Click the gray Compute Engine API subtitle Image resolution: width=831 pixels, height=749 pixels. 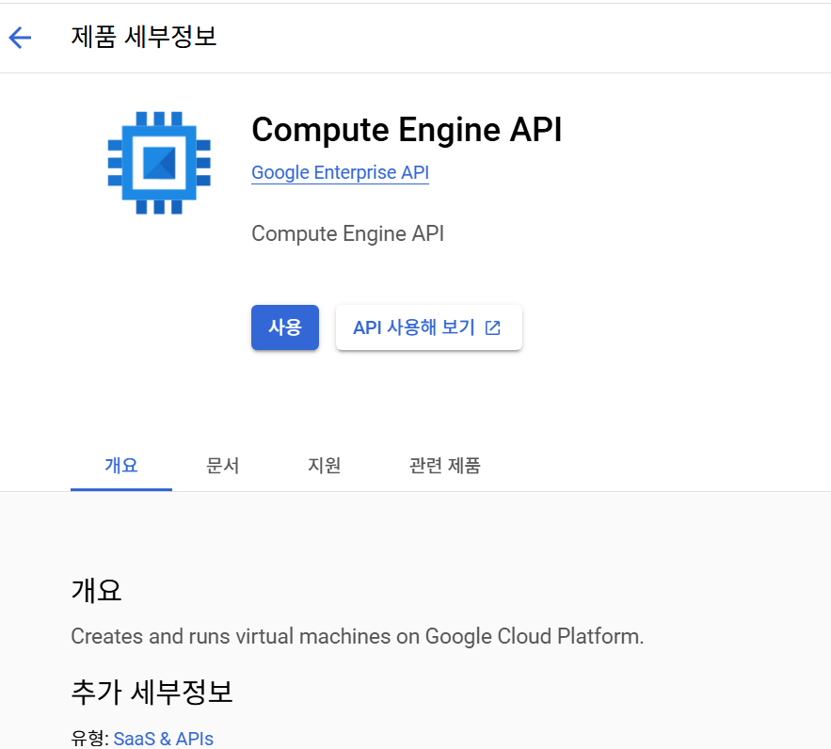click(347, 233)
